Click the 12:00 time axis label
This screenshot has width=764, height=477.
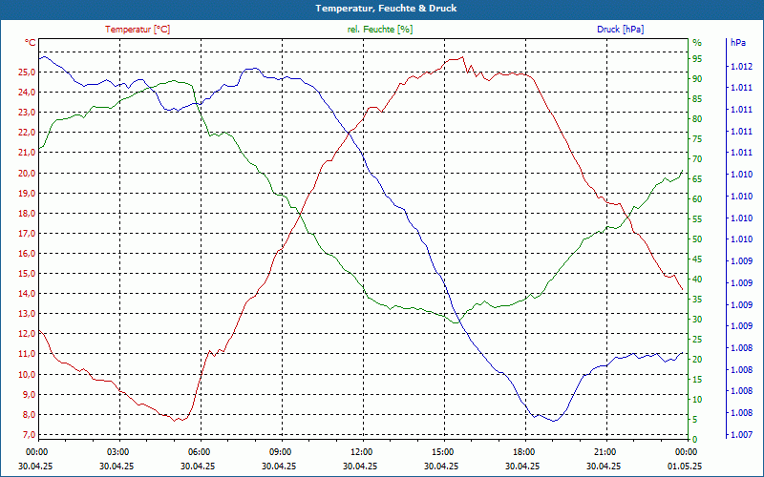point(361,451)
